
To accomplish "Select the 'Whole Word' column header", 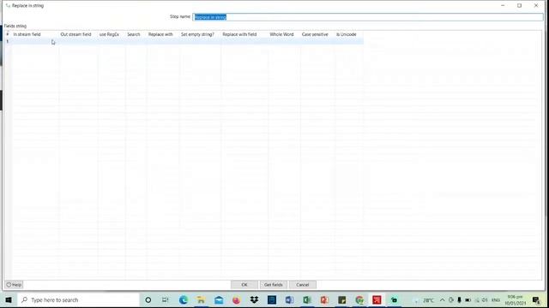I will (281, 34).
